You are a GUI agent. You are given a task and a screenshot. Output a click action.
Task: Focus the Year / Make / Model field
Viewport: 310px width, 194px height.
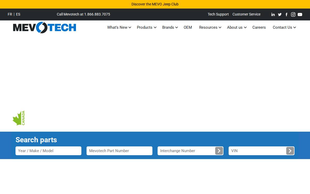pyautogui.click(x=48, y=151)
